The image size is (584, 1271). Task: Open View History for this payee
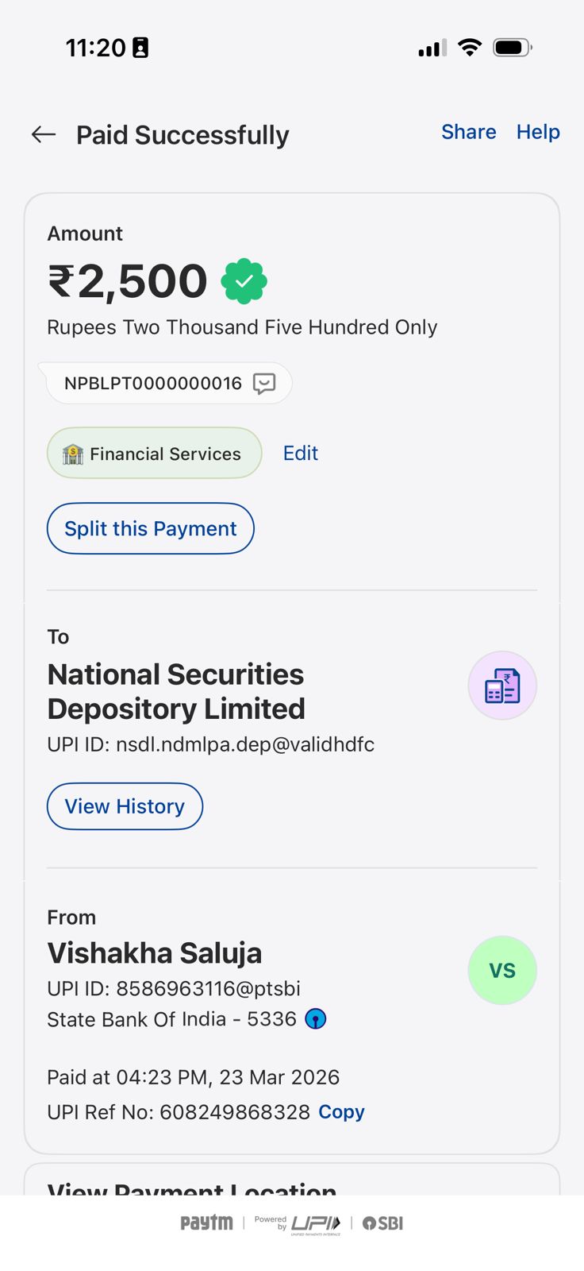125,806
